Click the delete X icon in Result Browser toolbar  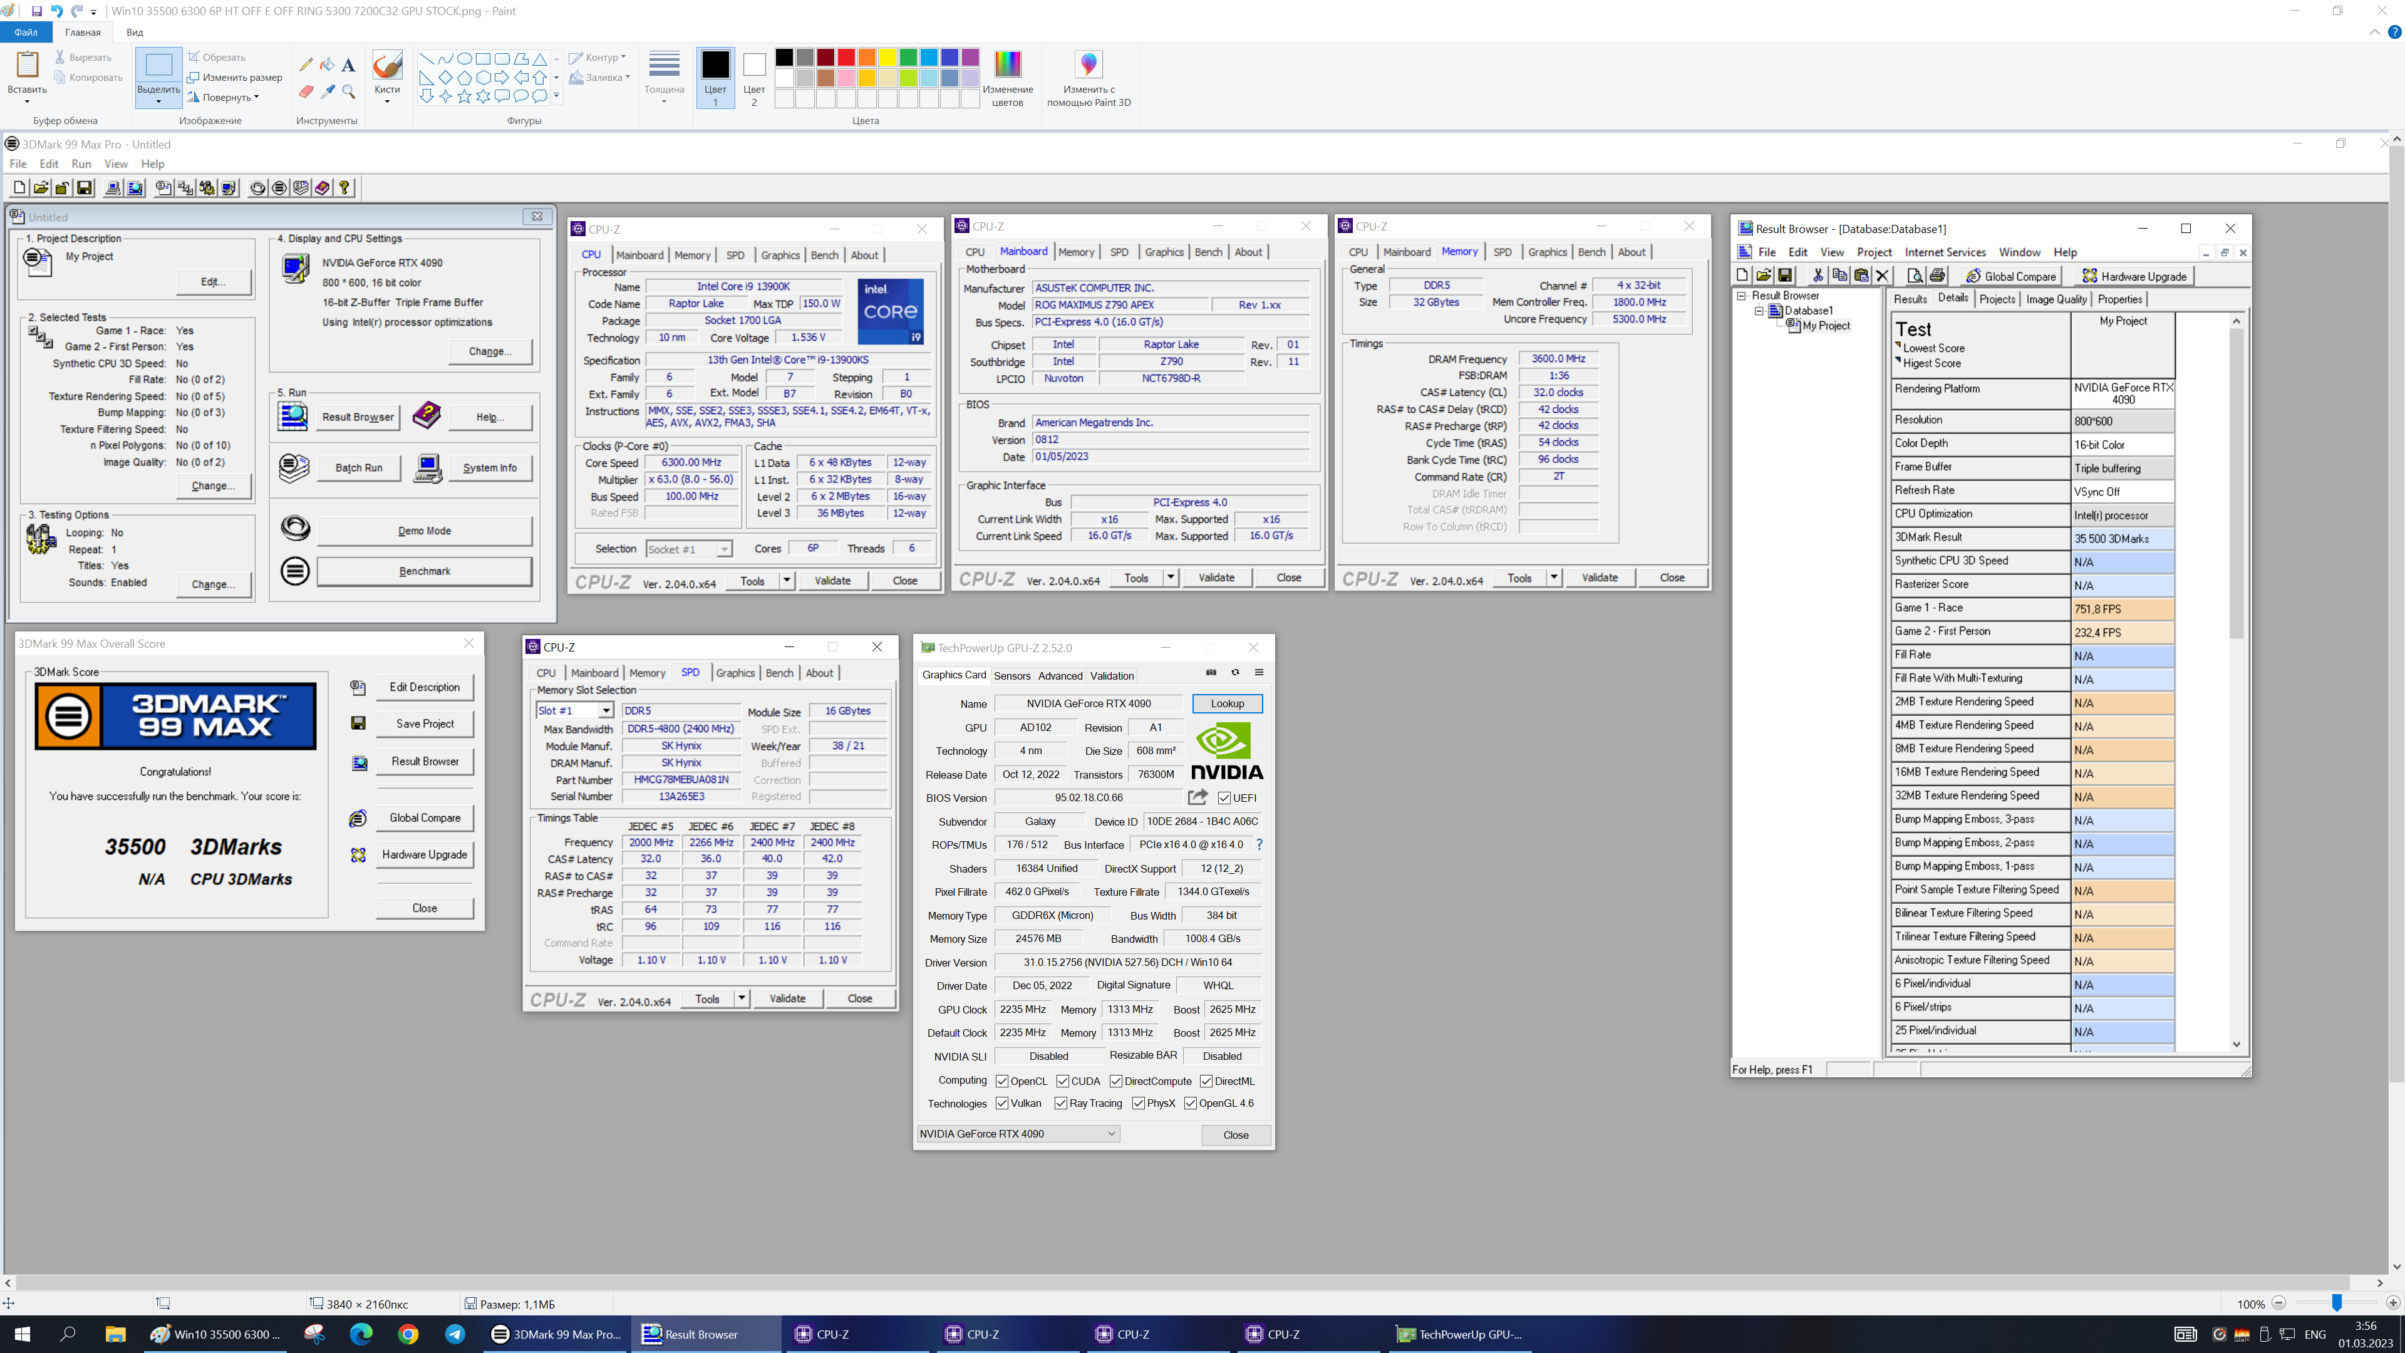click(1882, 276)
